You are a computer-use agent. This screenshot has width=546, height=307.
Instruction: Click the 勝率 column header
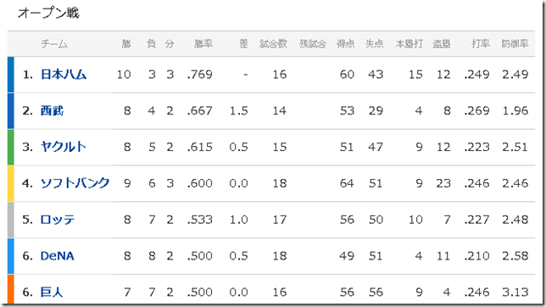(203, 43)
